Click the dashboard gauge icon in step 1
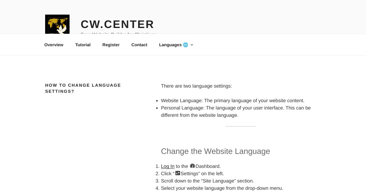Image resolution: width=366 pixels, height=191 pixels. (192, 166)
